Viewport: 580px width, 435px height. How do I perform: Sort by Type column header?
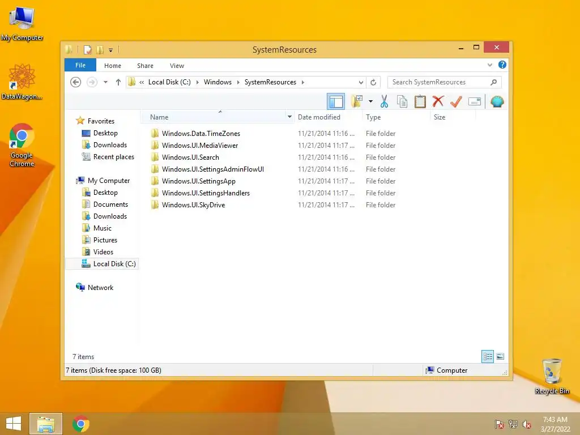coord(373,117)
